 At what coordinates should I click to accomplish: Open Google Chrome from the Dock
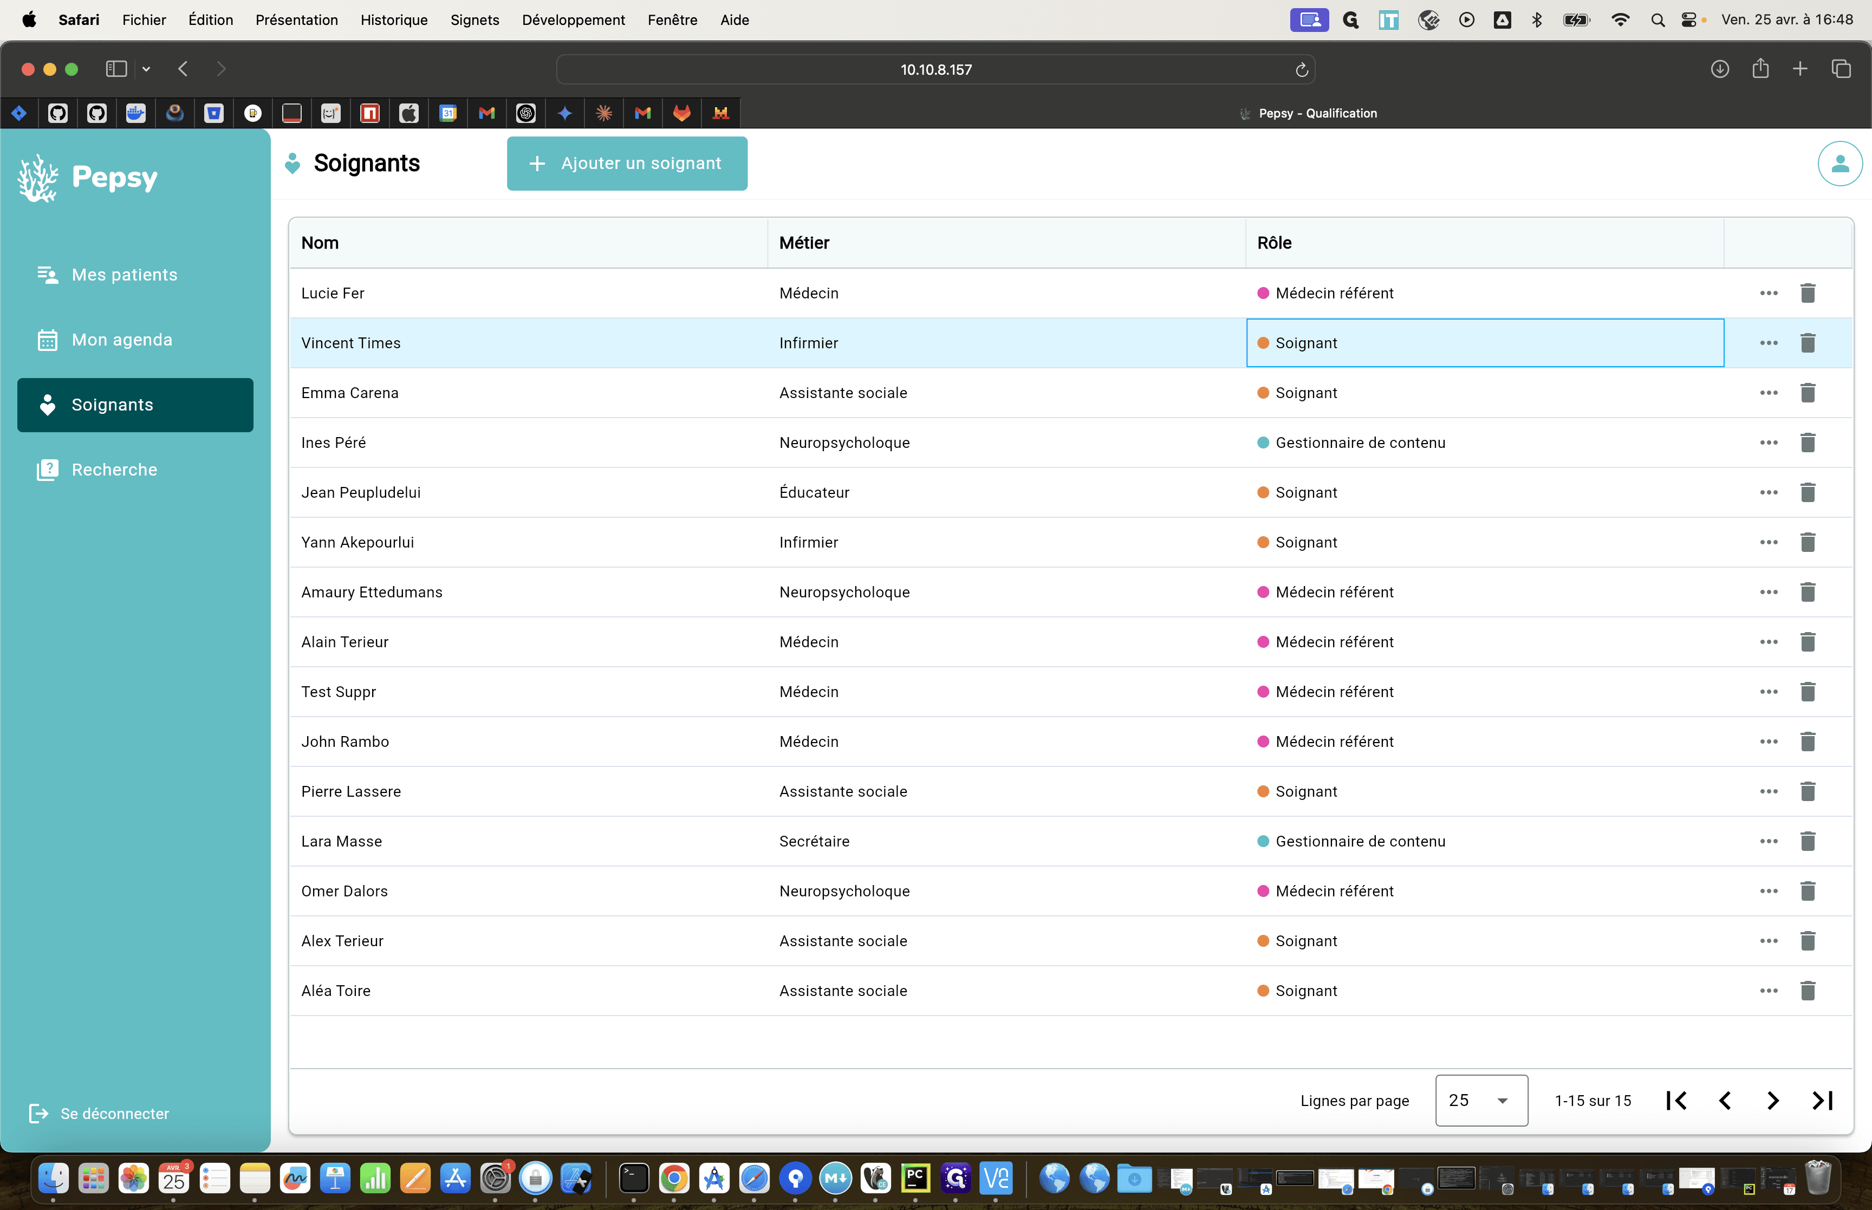click(674, 1179)
